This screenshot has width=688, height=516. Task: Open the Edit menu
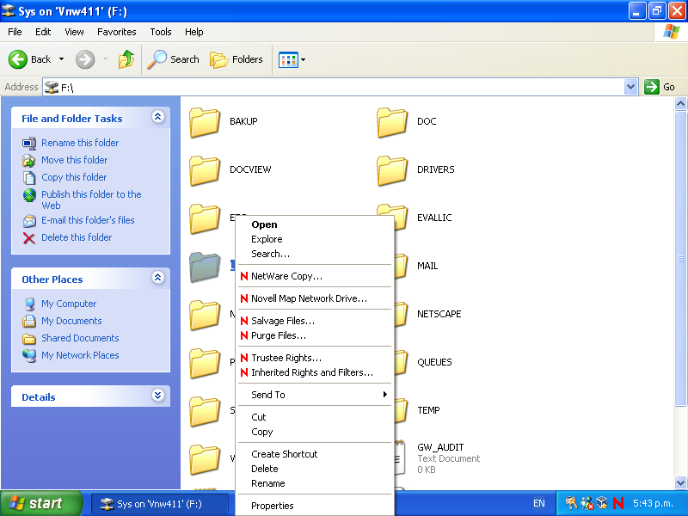43,32
